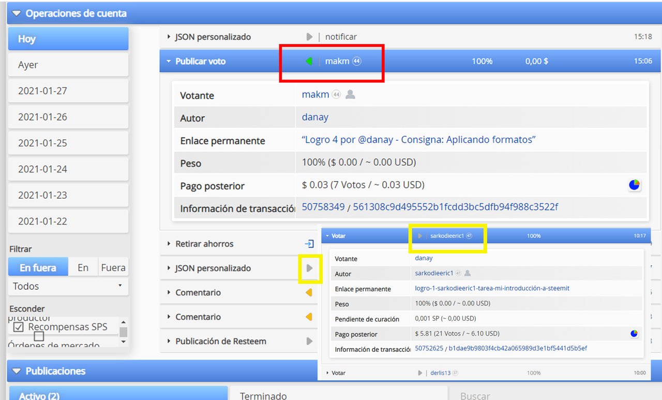The width and height of the screenshot is (662, 400).
Task: Click gray arrow before sarkodieeric1 in Votar header
Action: [x=420, y=236]
